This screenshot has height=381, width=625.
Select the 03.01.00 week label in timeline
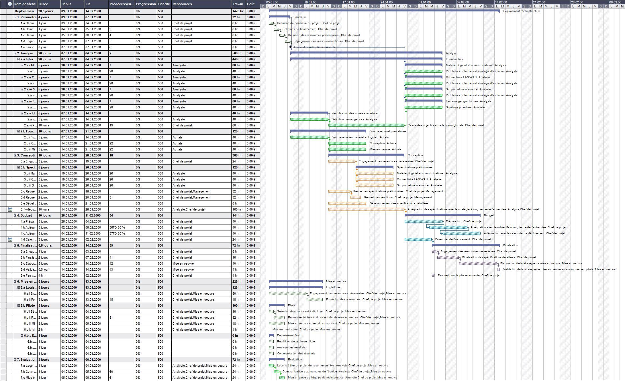pos(272,2)
